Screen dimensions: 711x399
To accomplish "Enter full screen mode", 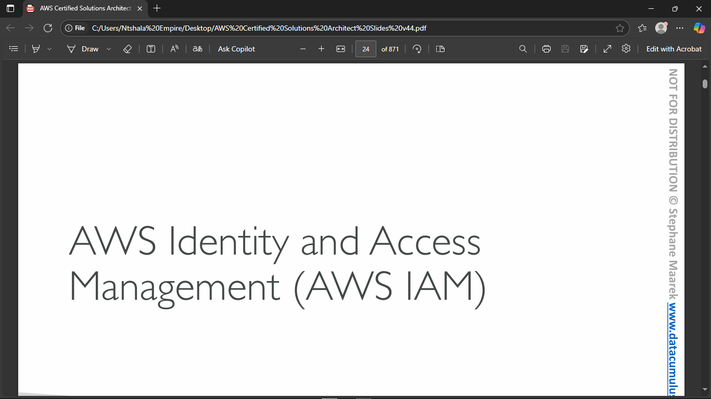I will tap(607, 49).
